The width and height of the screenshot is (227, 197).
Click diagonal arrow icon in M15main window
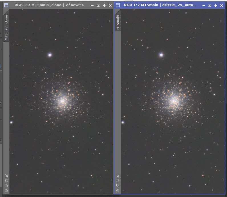[118, 175]
